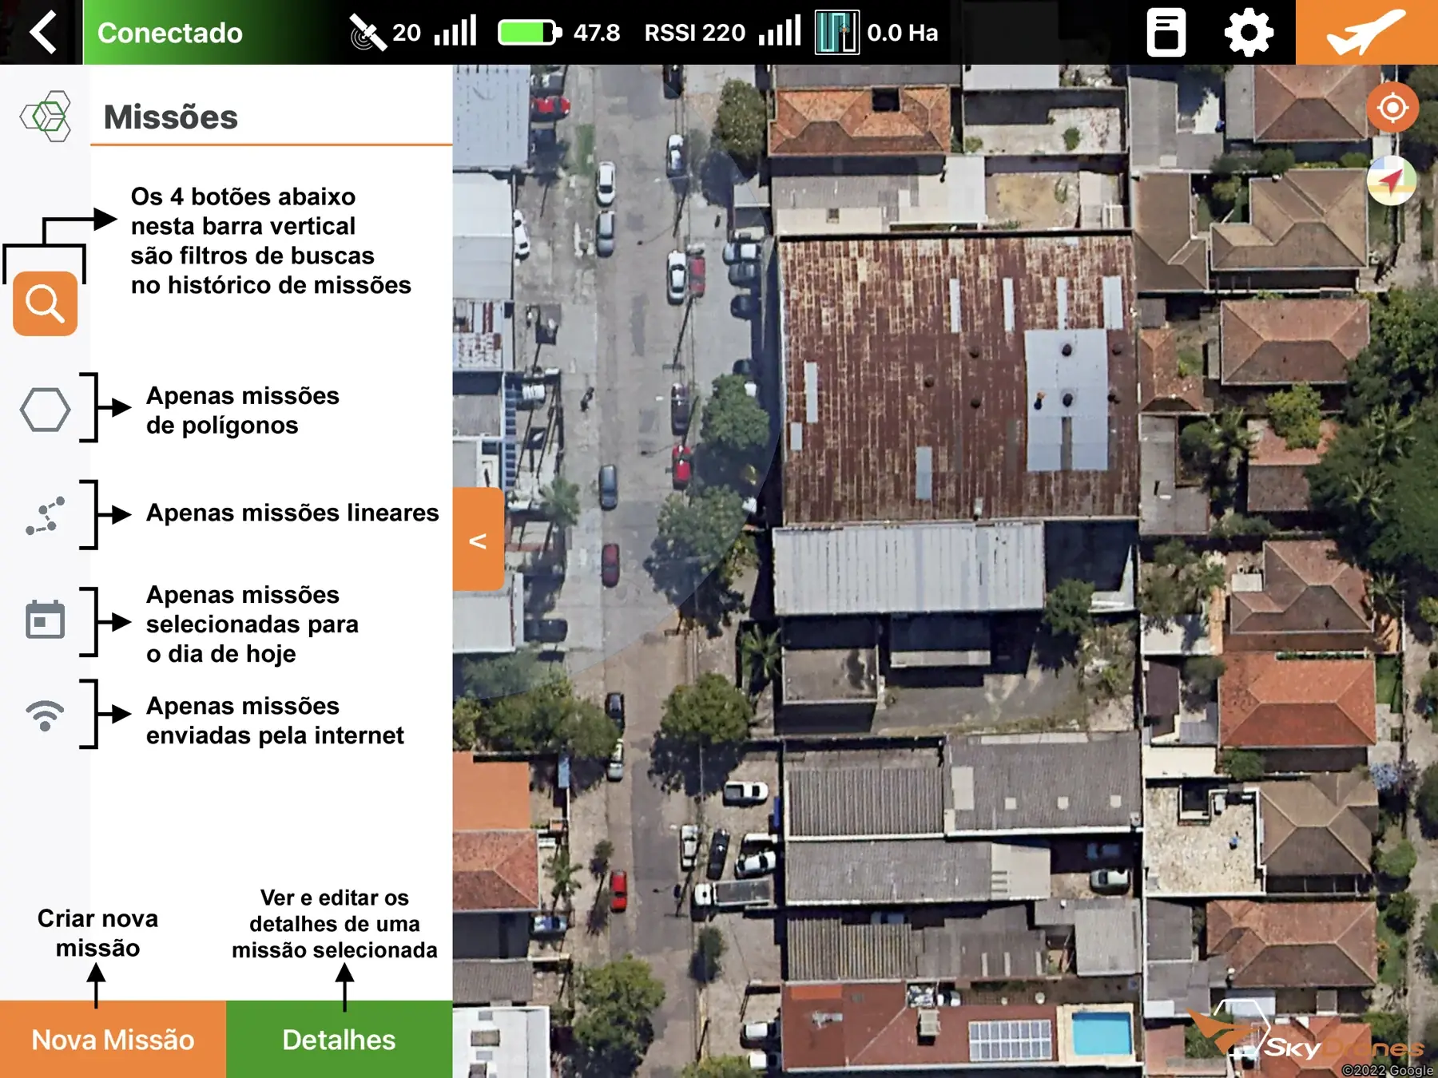The image size is (1438, 1078).
Task: Open the checklist clipboard icon
Action: pyautogui.click(x=1166, y=32)
